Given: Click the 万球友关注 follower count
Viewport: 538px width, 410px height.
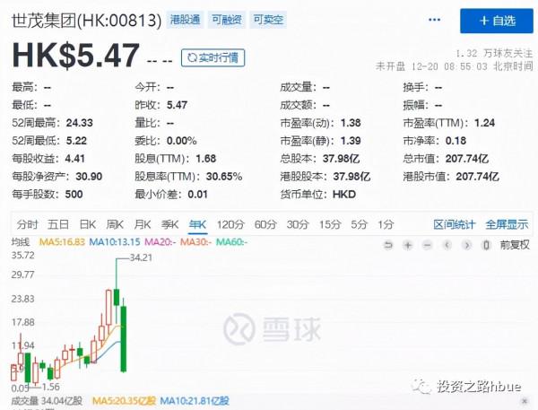Looking at the screenshot, I should [x=494, y=53].
